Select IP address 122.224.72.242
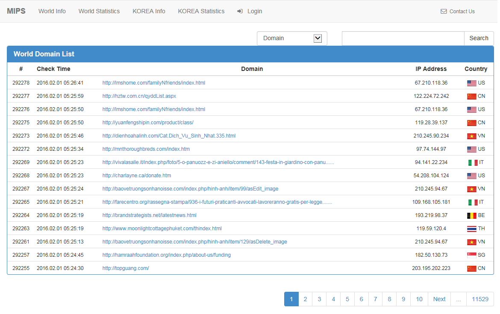The image size is (500, 314). click(431, 96)
